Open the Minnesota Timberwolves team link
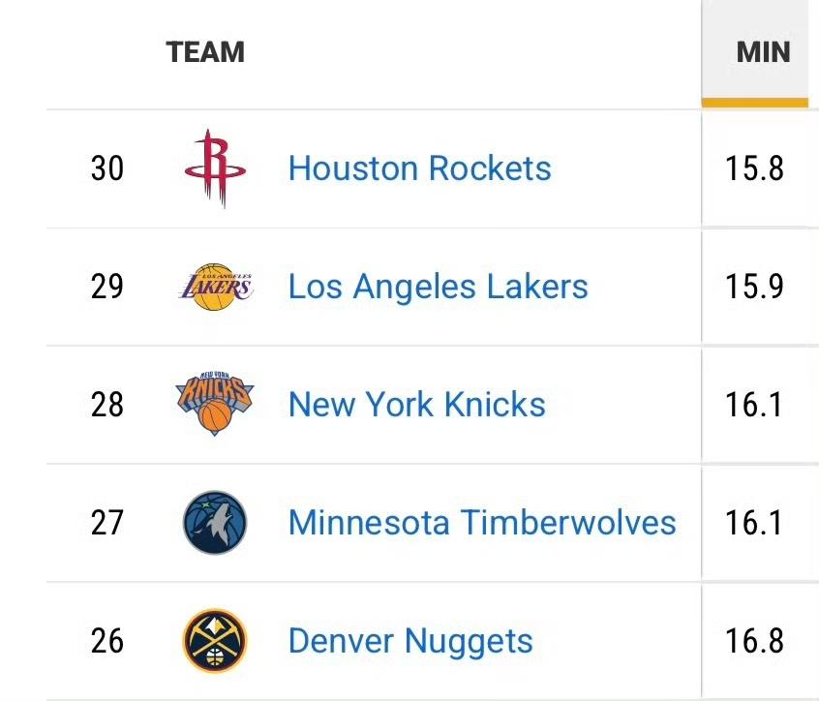This screenshot has width=819, height=701. click(x=482, y=523)
